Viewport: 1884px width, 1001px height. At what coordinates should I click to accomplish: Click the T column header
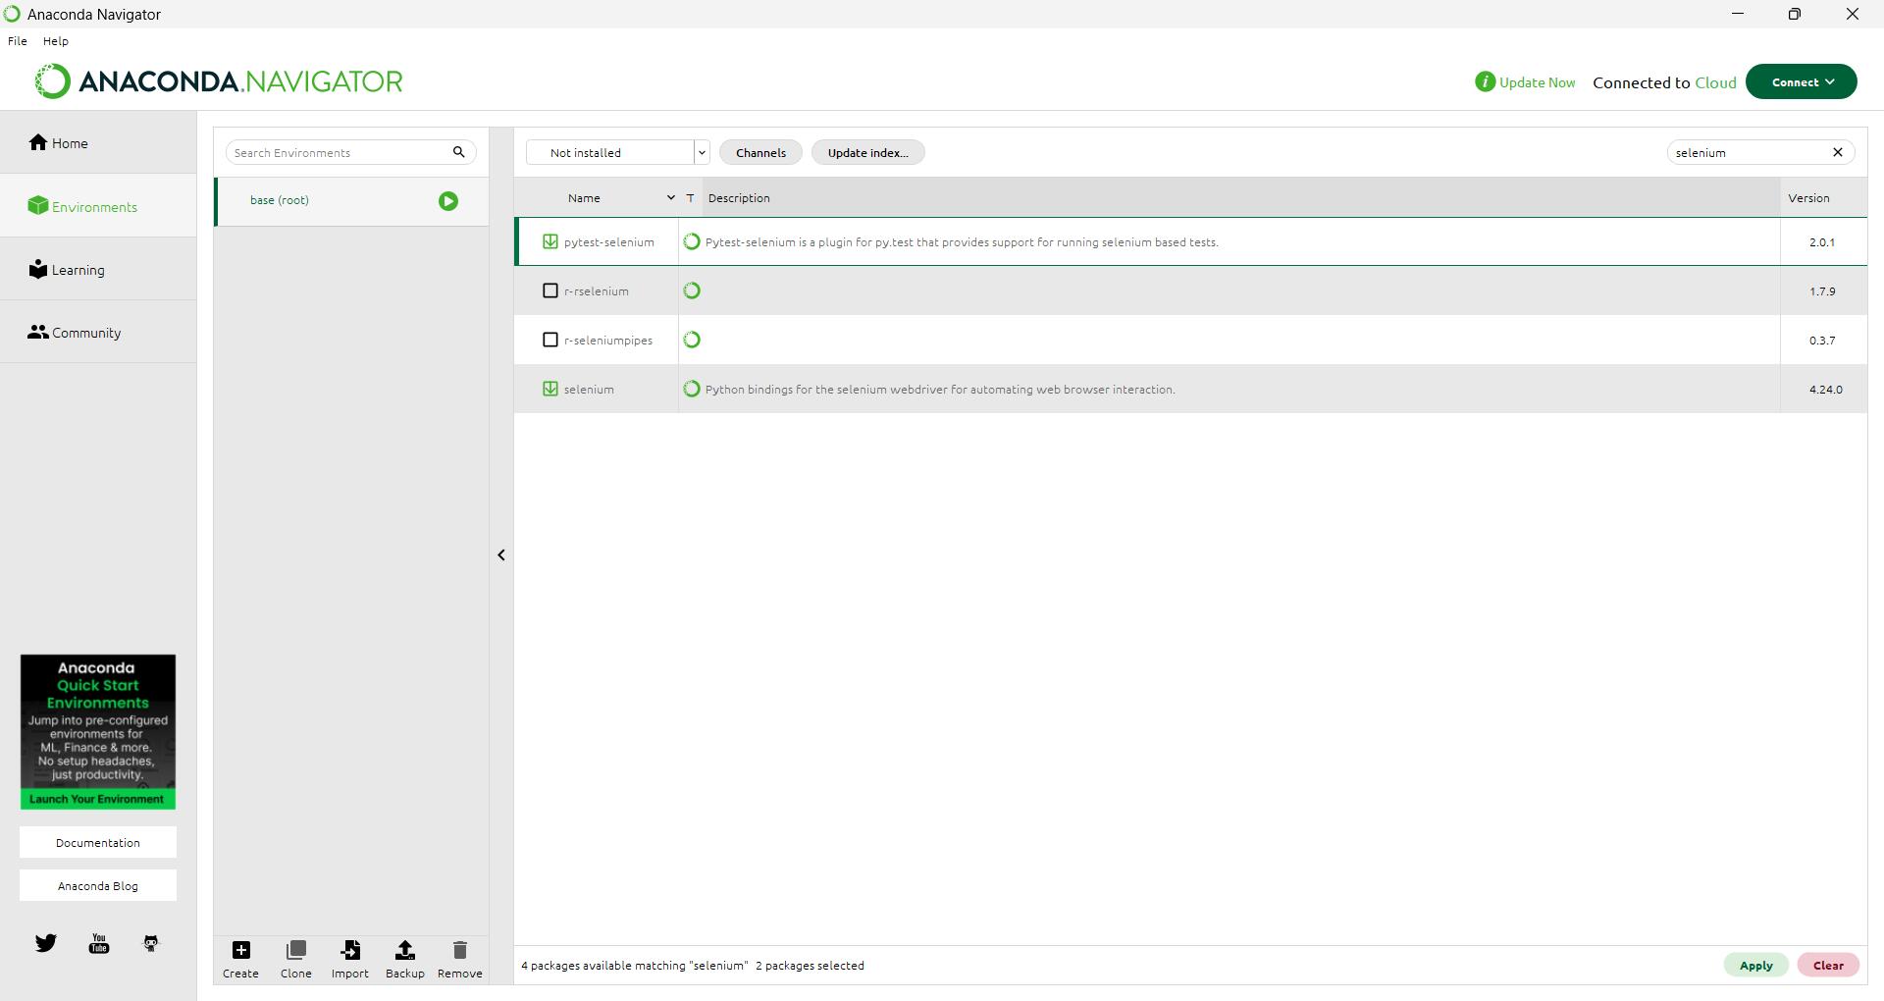(x=690, y=197)
